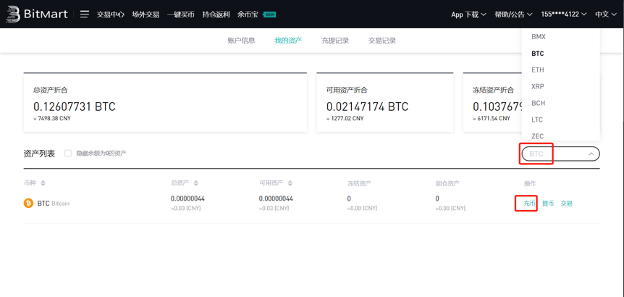The image size is (624, 297).
Task: Open the hamburger menu icon
Action: (x=85, y=14)
